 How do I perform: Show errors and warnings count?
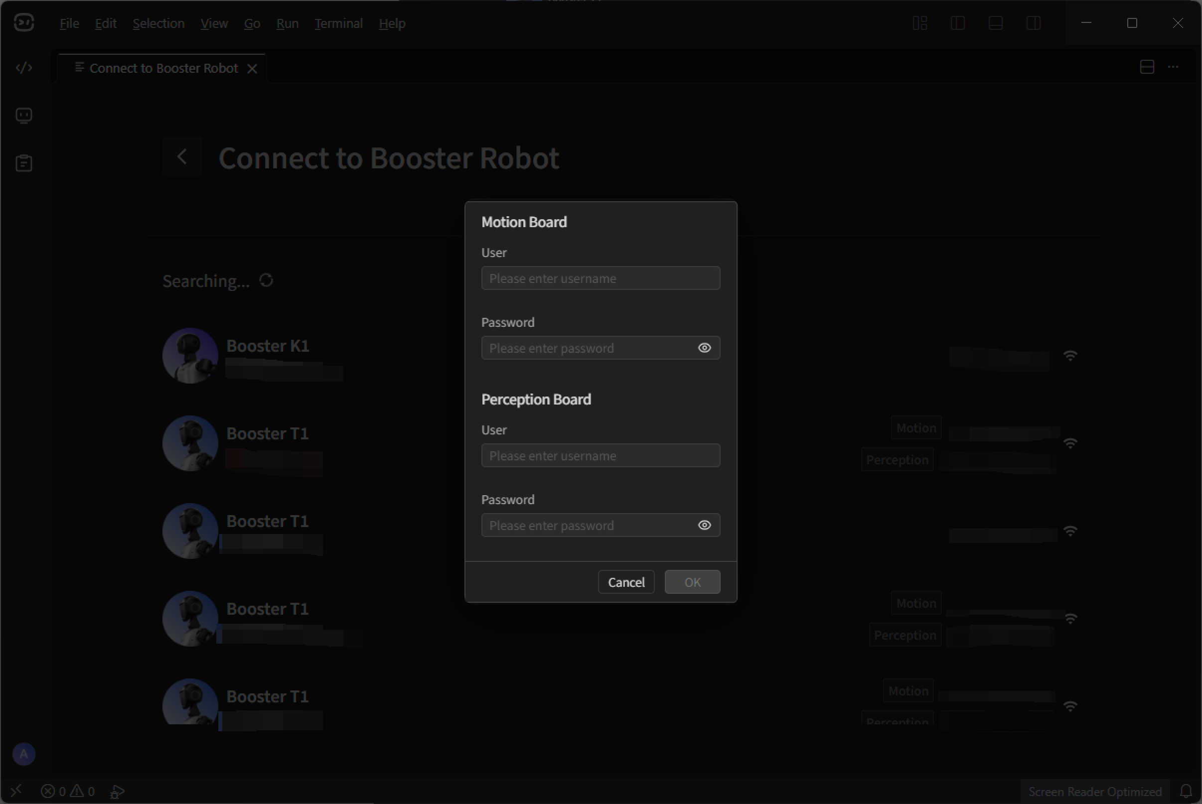pyautogui.click(x=68, y=791)
